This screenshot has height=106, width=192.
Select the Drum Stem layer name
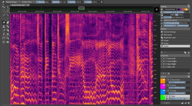point(176,80)
